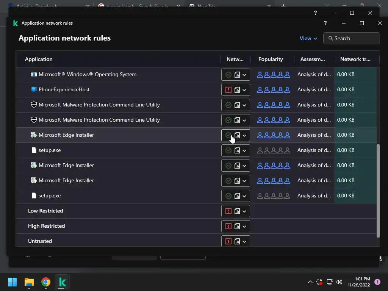The width and height of the screenshot is (388, 291).
Task: Click the sync status tray icon
Action: pyautogui.click(x=319, y=282)
